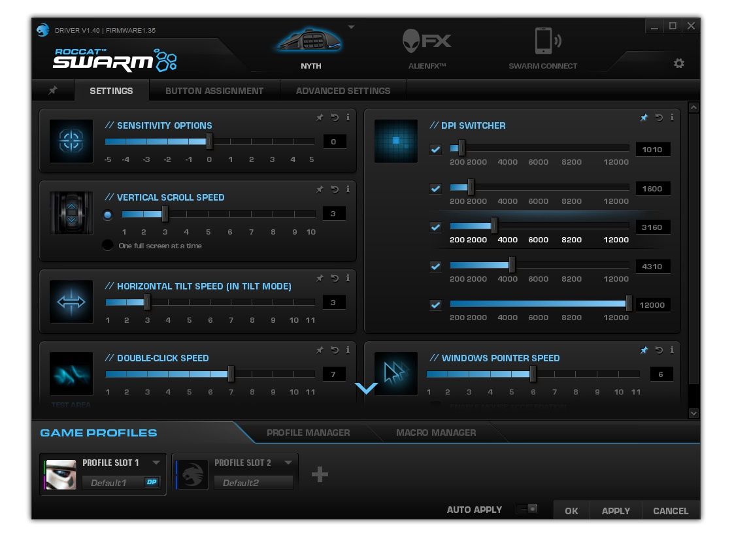
Task: Open Profile Slot 1 dropdown arrow
Action: tap(156, 463)
